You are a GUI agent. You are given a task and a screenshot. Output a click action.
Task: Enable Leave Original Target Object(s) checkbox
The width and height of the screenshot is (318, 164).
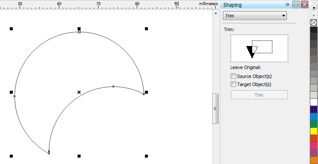click(234, 84)
